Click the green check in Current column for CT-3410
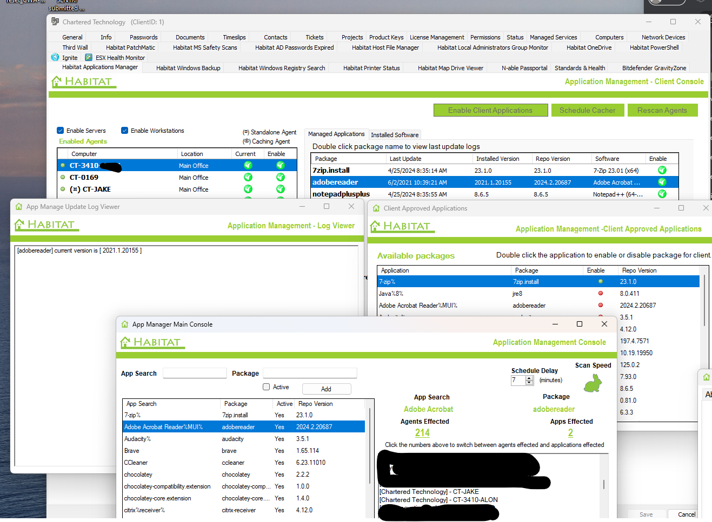The image size is (712, 522). [x=248, y=165]
